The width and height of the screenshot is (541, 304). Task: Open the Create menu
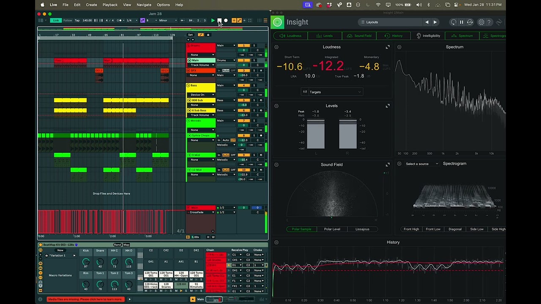(x=91, y=5)
